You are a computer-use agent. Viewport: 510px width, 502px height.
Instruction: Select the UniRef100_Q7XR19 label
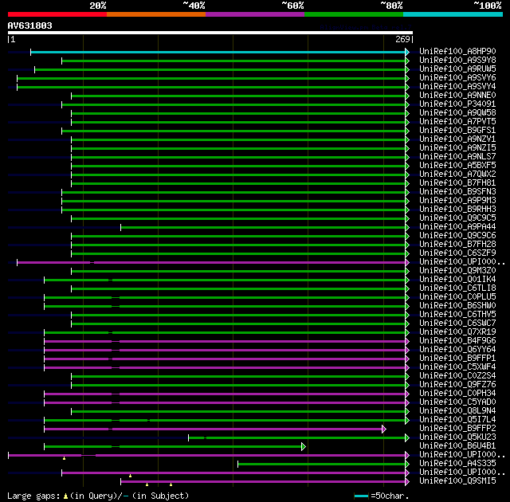tap(457, 332)
